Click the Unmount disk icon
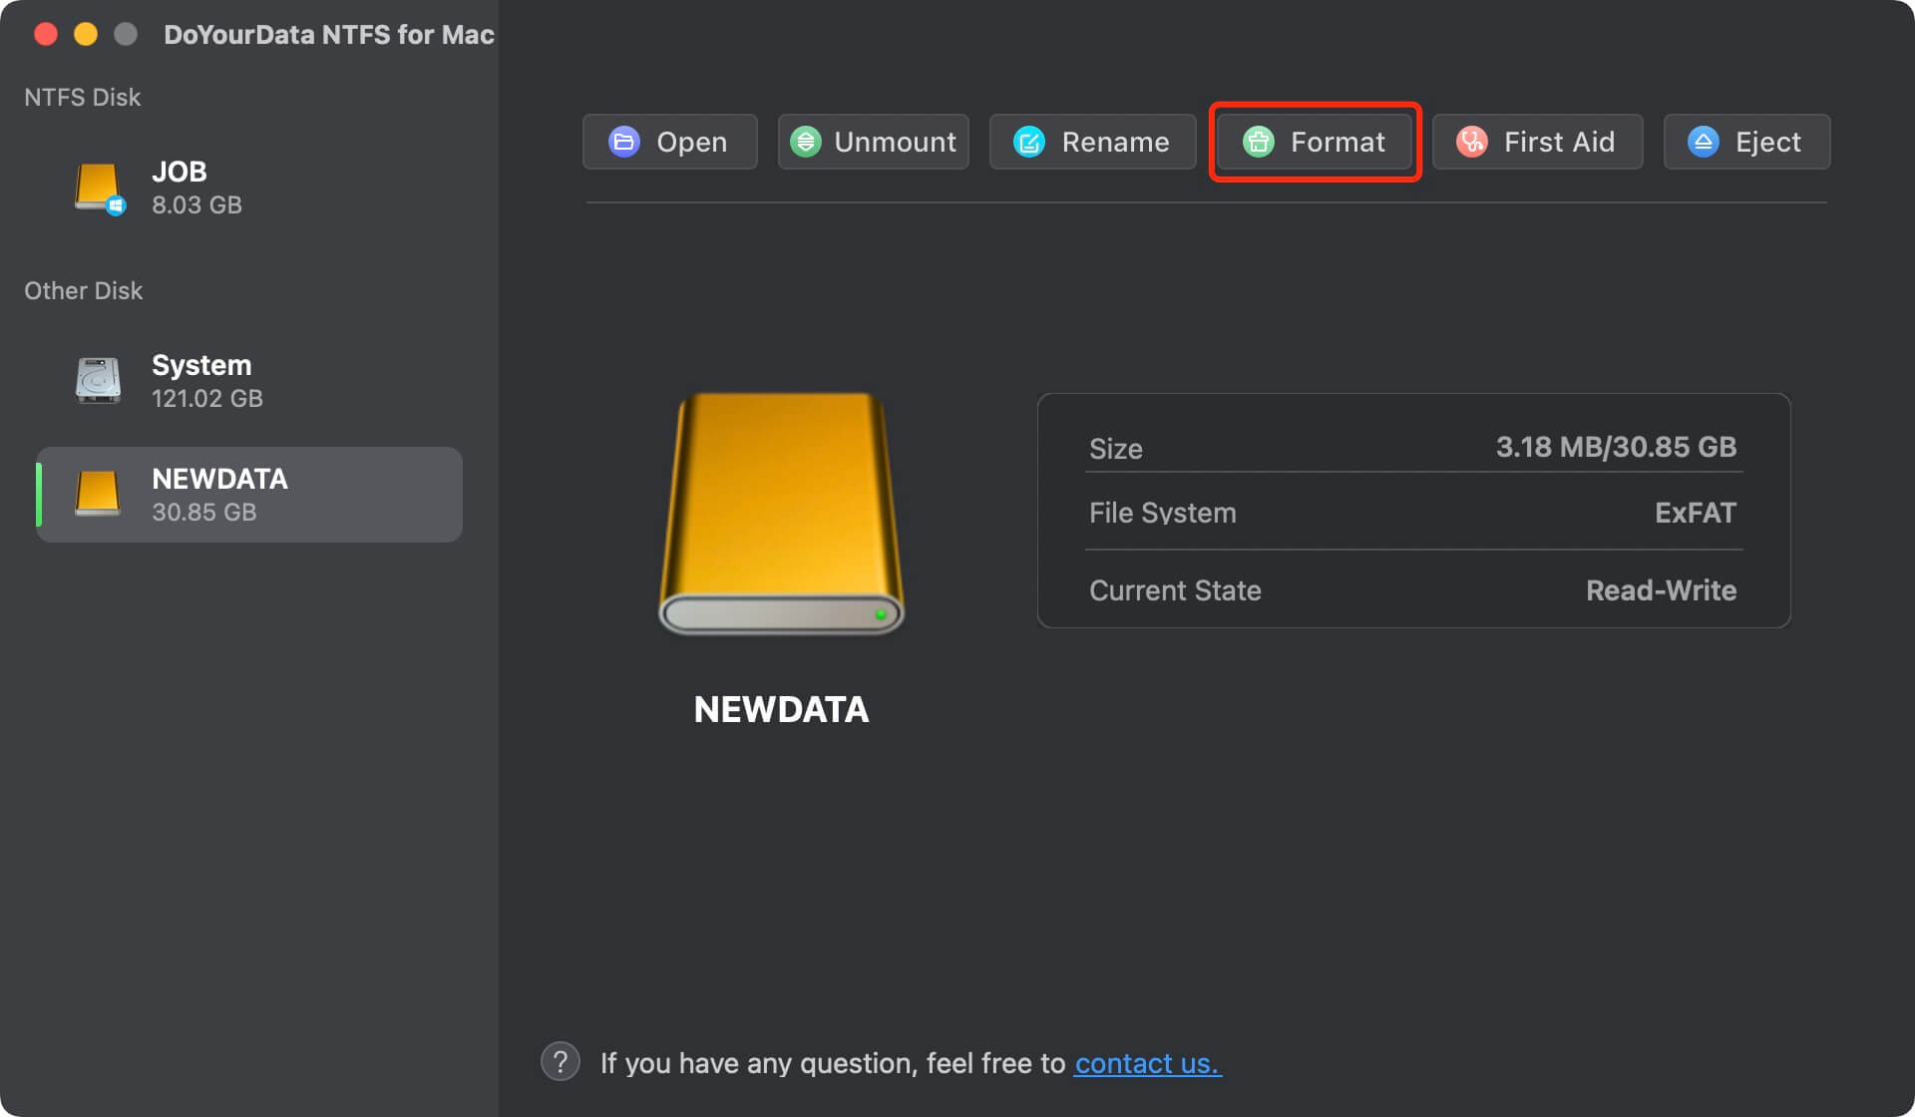 [x=806, y=142]
